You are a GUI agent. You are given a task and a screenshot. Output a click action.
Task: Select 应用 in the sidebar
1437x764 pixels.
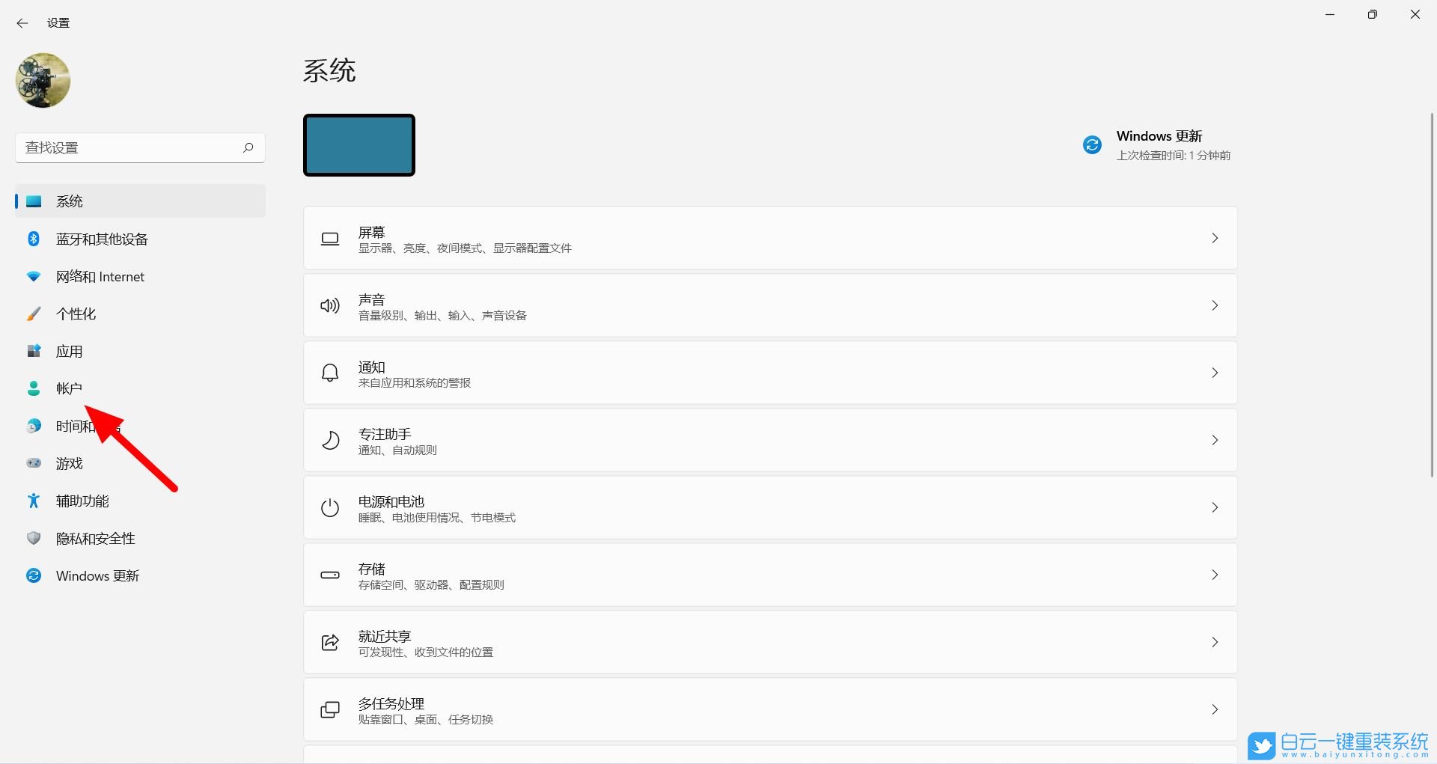pyautogui.click(x=69, y=351)
